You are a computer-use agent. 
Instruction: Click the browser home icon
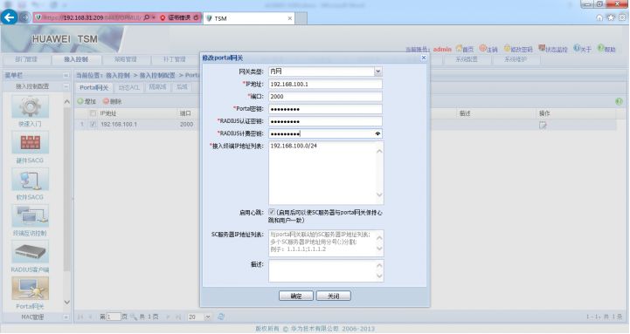(x=599, y=17)
